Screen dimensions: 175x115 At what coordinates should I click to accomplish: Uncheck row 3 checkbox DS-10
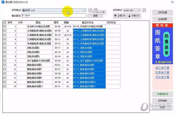[5, 35]
